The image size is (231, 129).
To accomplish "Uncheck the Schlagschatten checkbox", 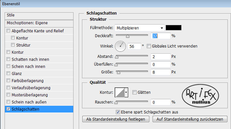I will 8,109.
